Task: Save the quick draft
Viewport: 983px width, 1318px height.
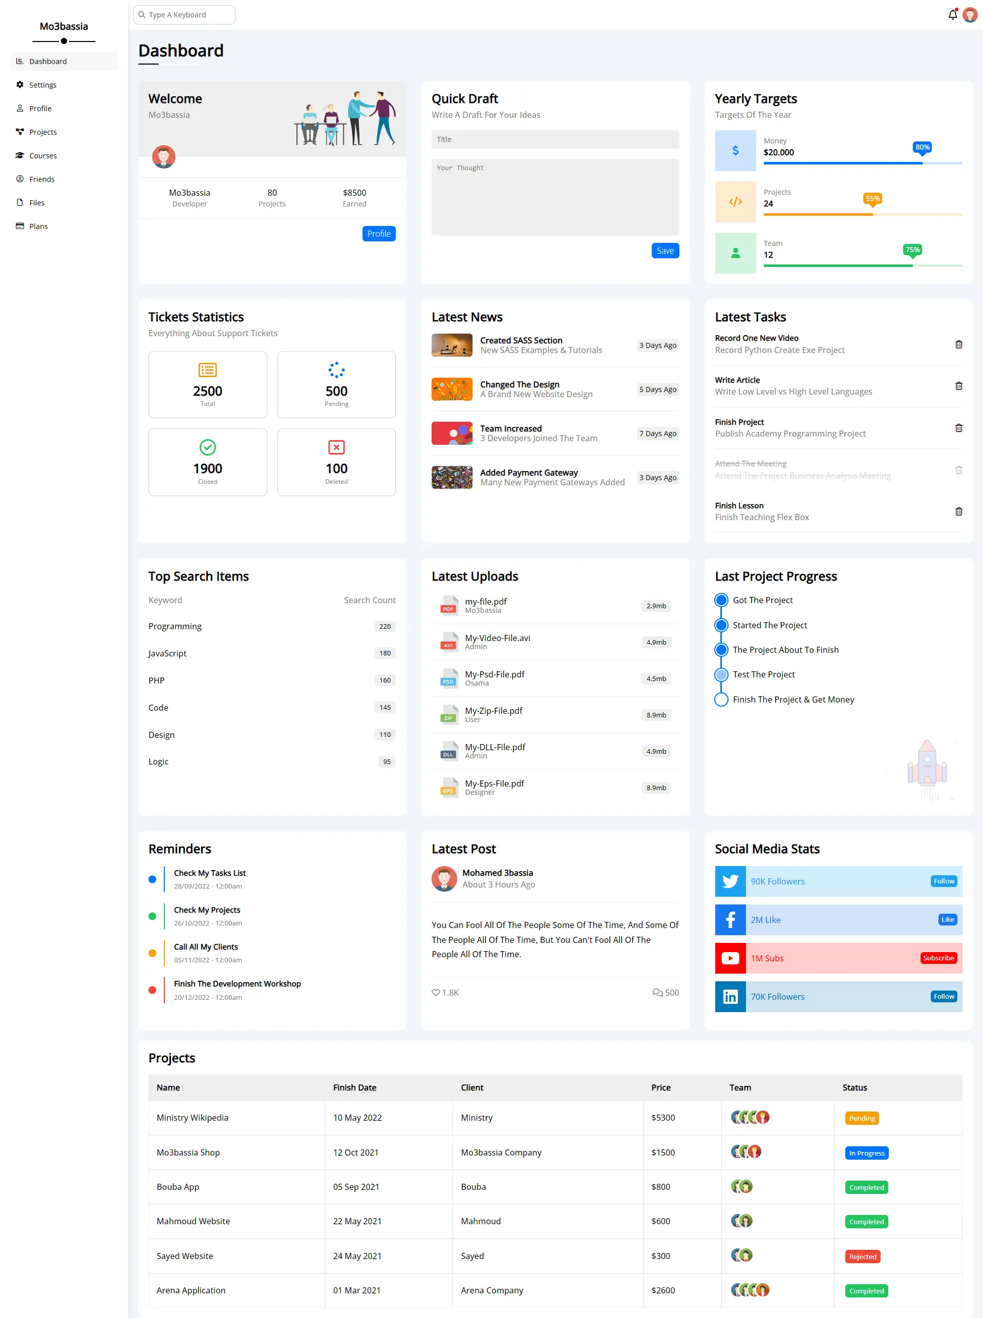Action: pyautogui.click(x=665, y=251)
